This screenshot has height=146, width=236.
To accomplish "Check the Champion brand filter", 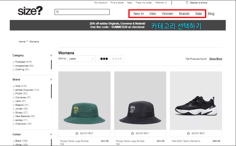I will [14, 124].
